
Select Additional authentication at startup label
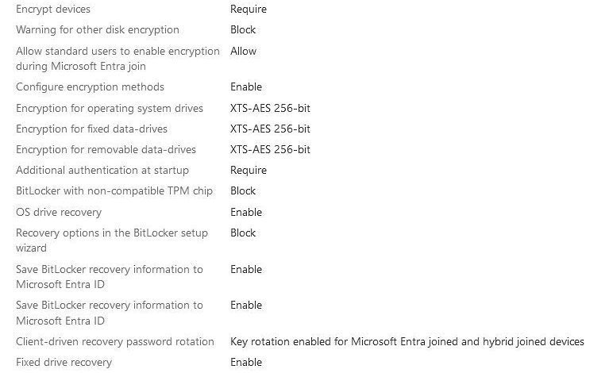click(x=102, y=171)
